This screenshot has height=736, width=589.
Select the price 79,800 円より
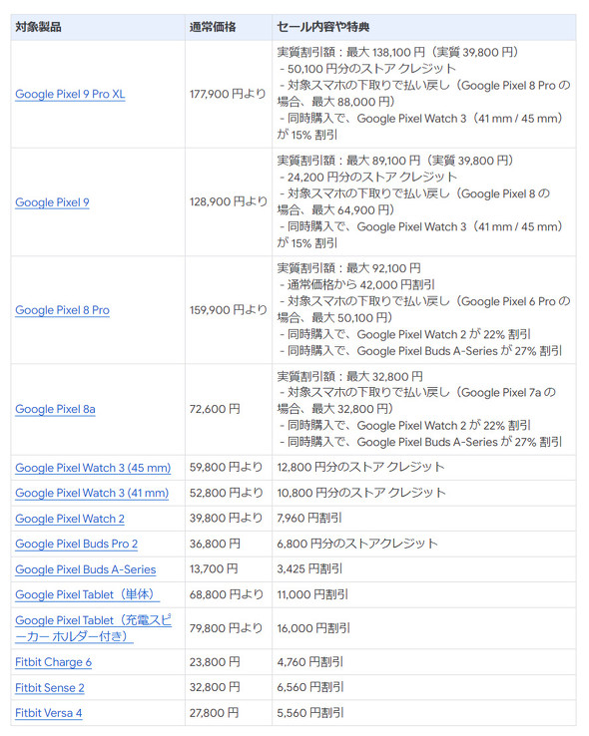click(226, 628)
